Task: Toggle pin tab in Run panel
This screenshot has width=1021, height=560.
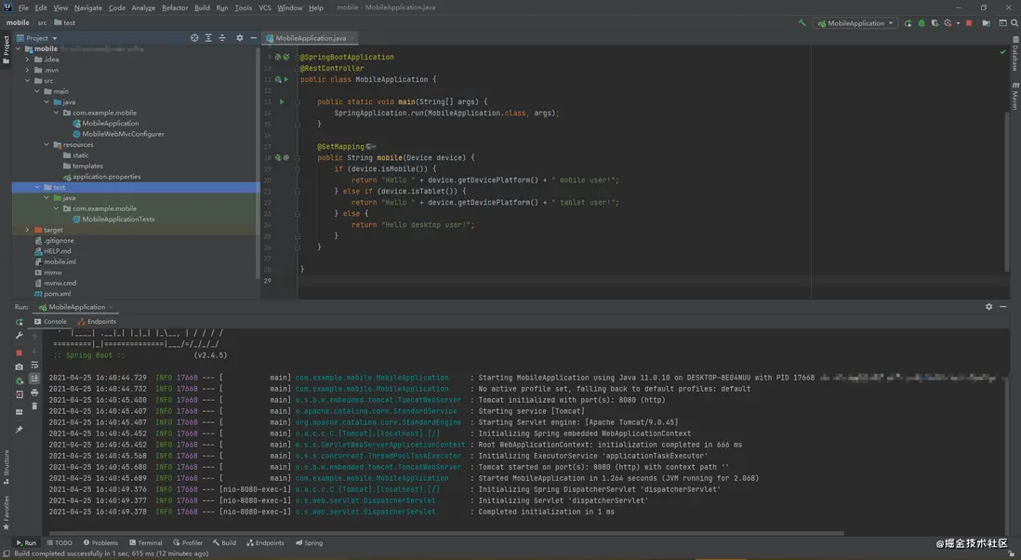Action: tap(20, 430)
